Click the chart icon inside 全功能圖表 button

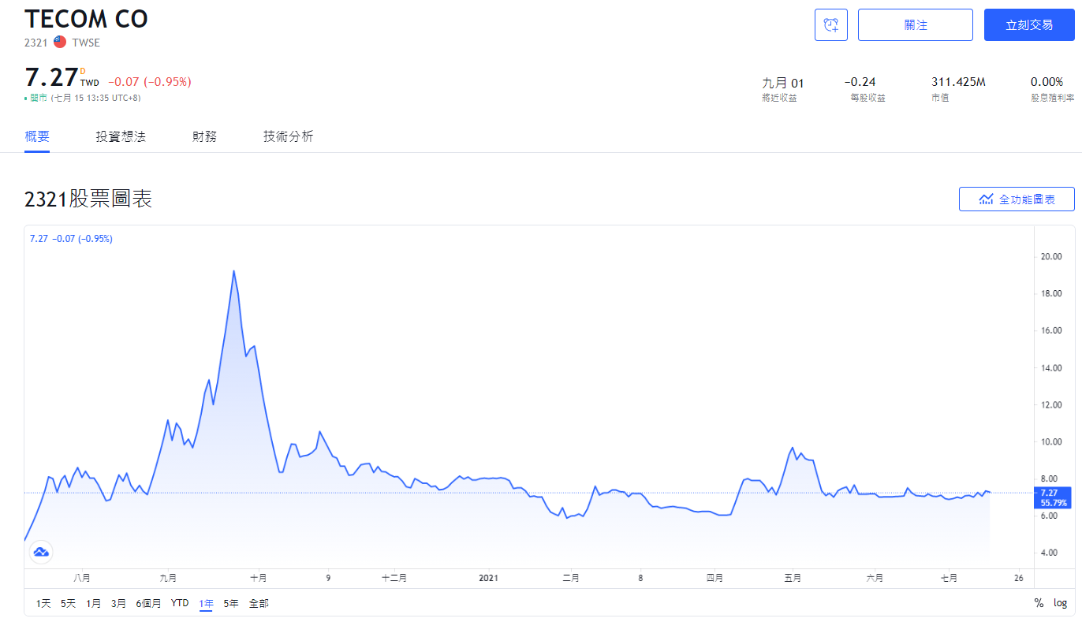coord(986,199)
